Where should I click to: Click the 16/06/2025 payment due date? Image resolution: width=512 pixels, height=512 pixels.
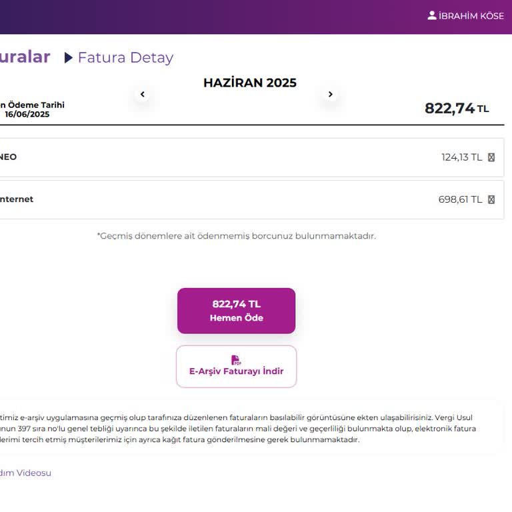point(27,114)
